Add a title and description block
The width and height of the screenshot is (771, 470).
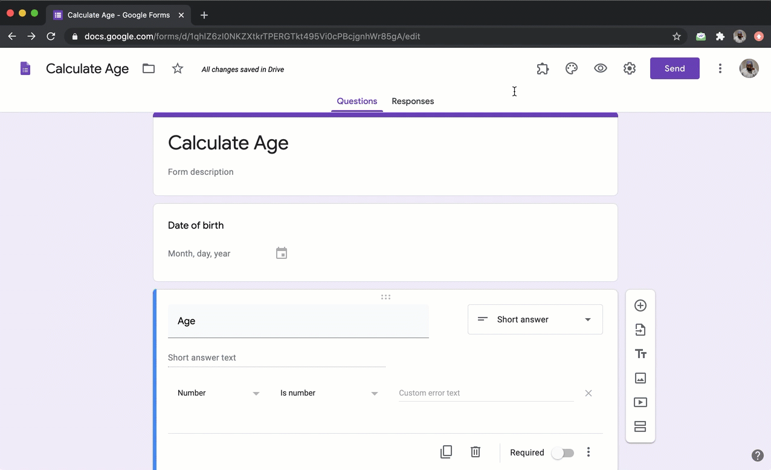[x=640, y=354]
